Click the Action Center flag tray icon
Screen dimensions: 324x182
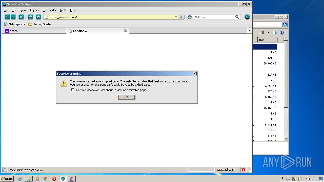(x=300, y=179)
